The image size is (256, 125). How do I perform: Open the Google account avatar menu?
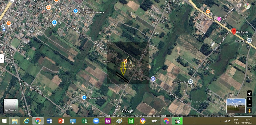[247, 6]
